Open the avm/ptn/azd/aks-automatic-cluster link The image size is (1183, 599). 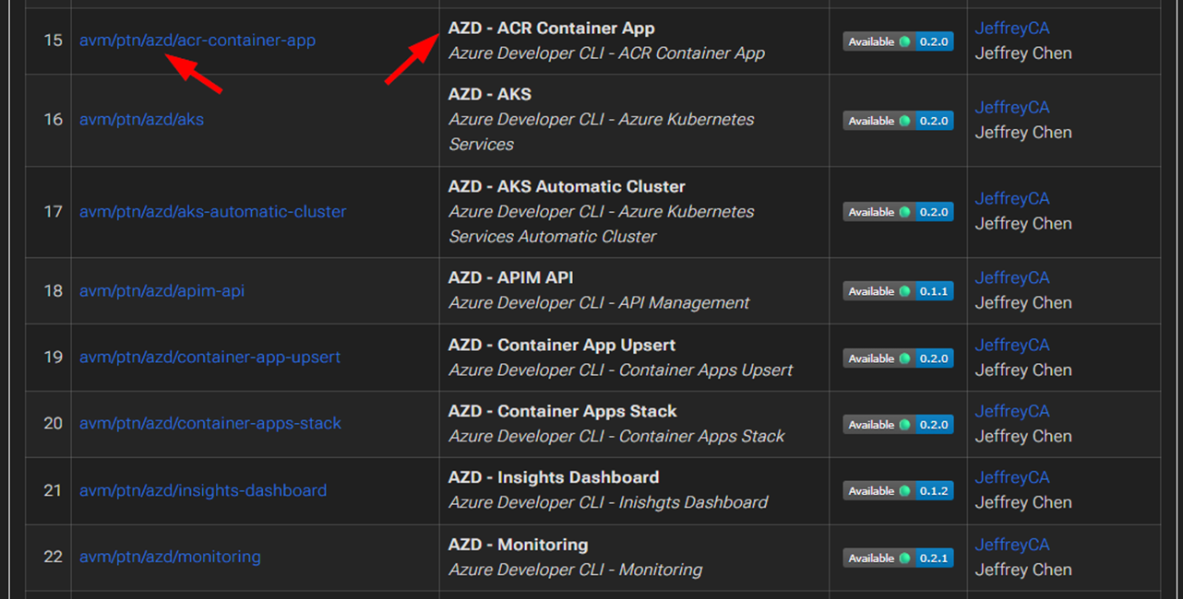click(213, 211)
